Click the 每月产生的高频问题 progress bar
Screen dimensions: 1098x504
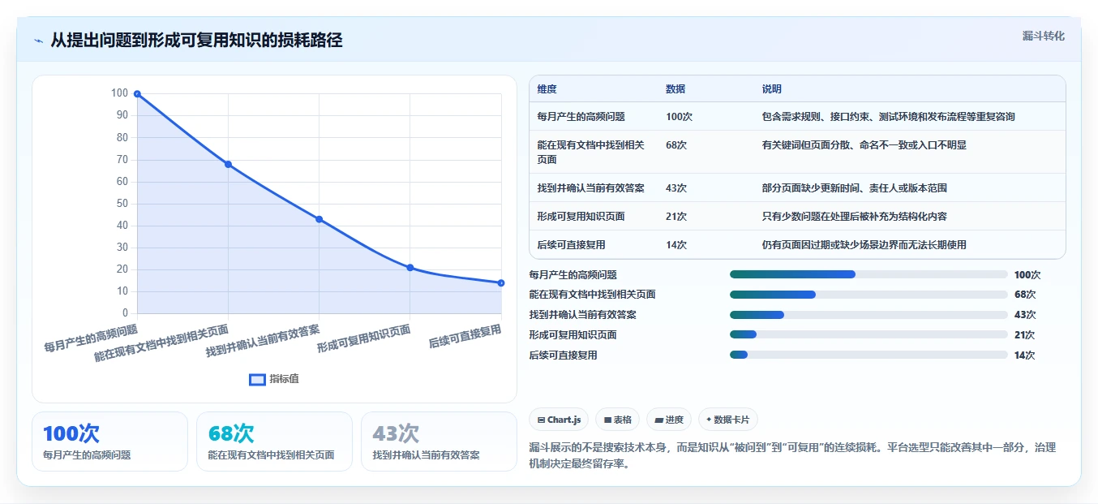(x=869, y=274)
